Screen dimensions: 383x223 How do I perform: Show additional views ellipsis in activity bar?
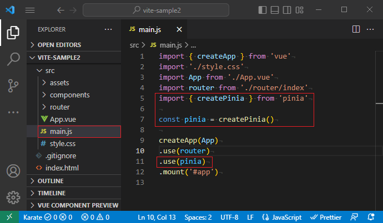click(13, 112)
